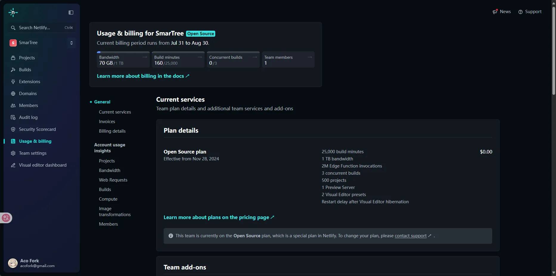Click the contact support link
Image resolution: width=556 pixels, height=276 pixels.
pyautogui.click(x=411, y=236)
